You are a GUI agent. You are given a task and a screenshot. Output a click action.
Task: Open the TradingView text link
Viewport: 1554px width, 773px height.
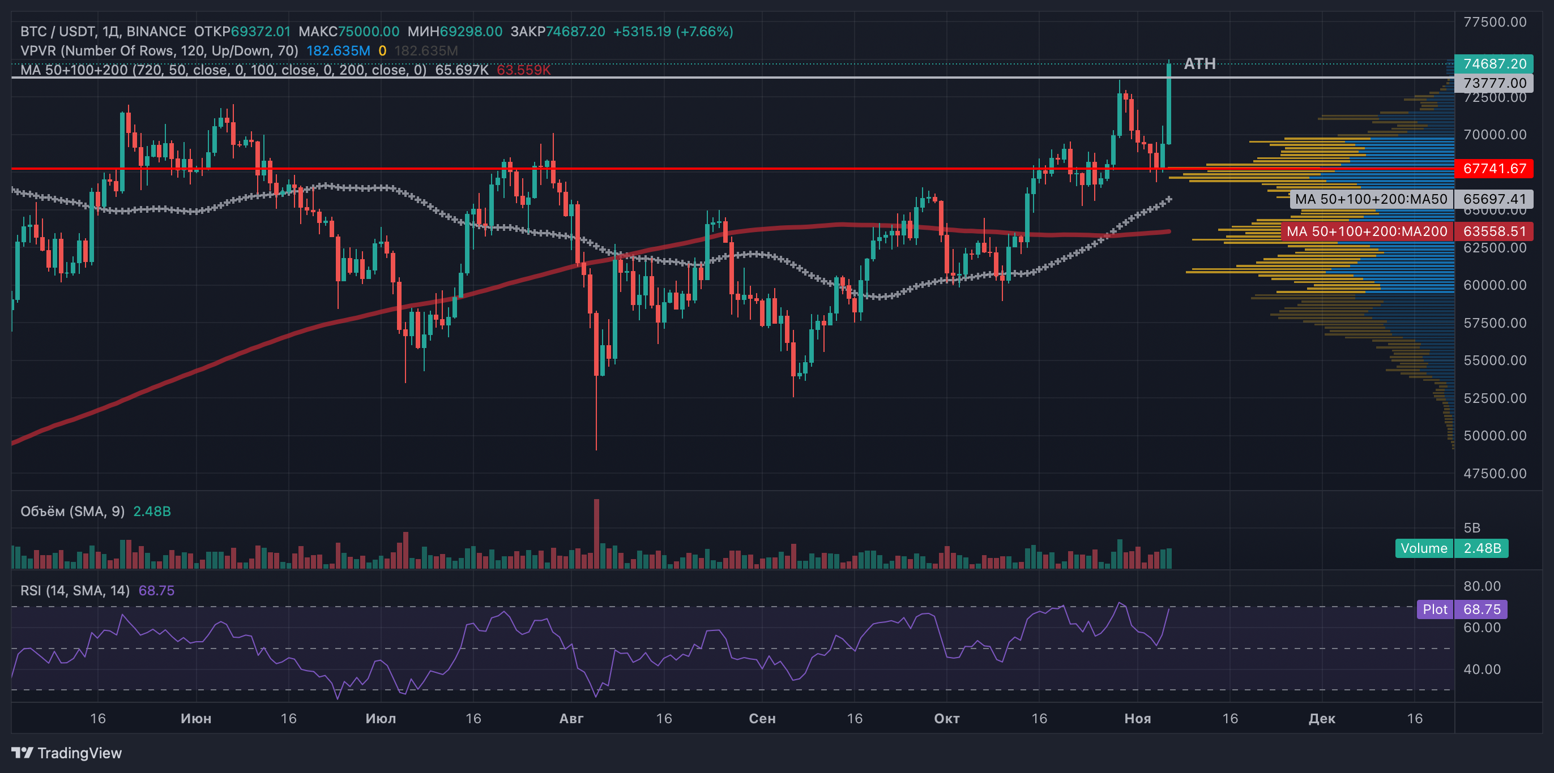point(80,753)
